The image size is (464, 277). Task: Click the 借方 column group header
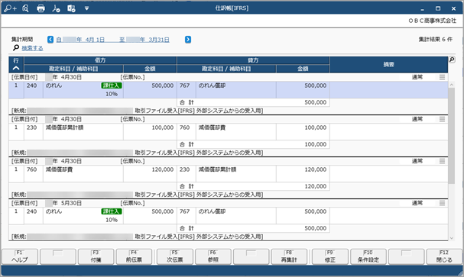point(100,60)
